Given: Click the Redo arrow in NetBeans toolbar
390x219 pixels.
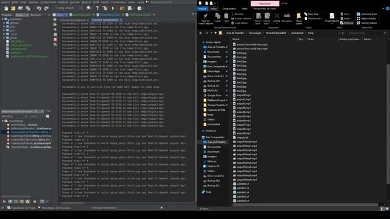Looking at the screenshot, I should point(46,9).
